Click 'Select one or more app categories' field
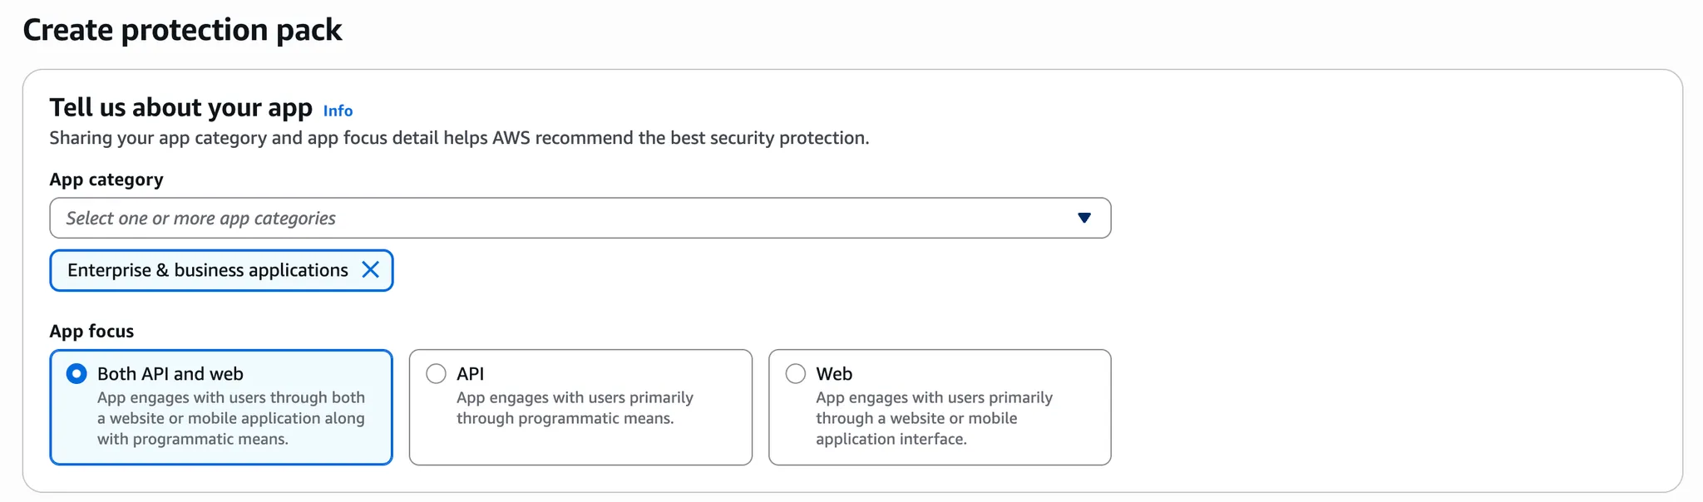The image size is (1703, 502). pyautogui.click(x=499, y=218)
